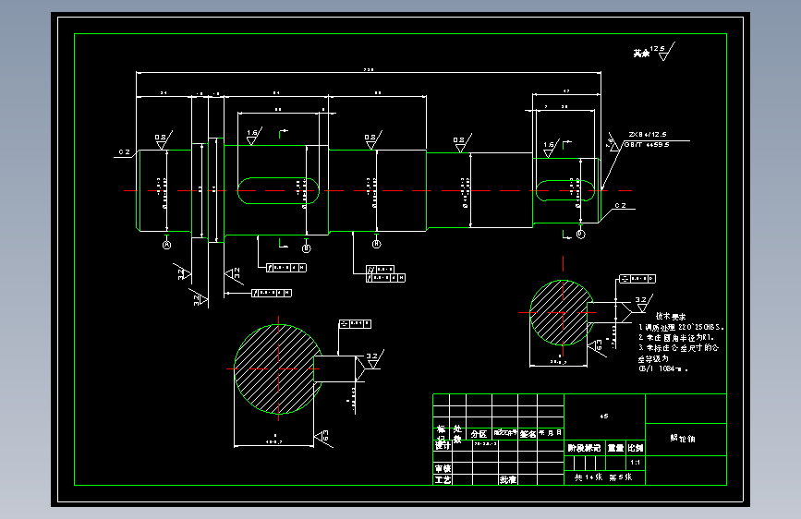Select the '共 14 张 第 5 张' sheet count
Screen dimensions: 801x519
603,477
